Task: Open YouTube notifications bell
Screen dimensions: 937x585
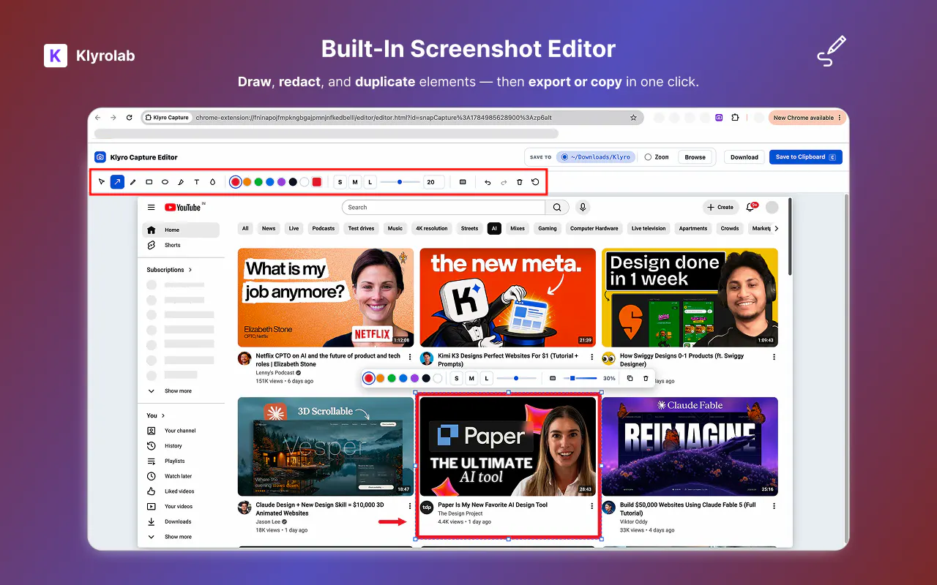Action: (750, 208)
